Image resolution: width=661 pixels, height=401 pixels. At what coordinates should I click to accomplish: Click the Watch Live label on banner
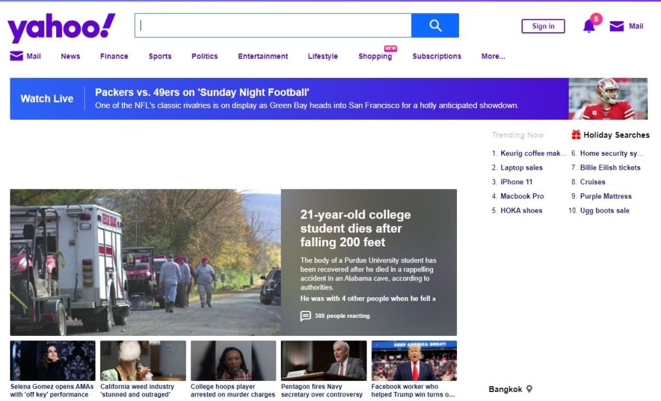pos(46,99)
